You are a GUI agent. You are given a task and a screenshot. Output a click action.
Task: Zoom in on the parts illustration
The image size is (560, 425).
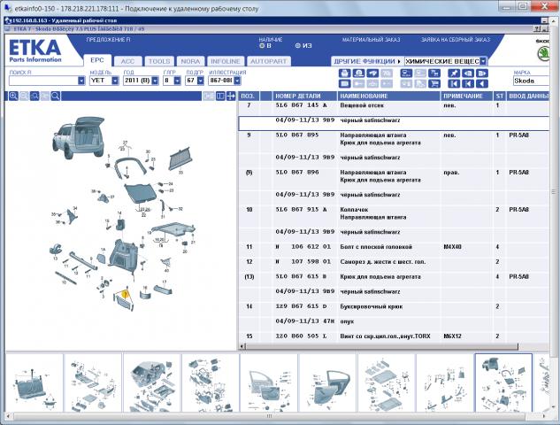13,96
